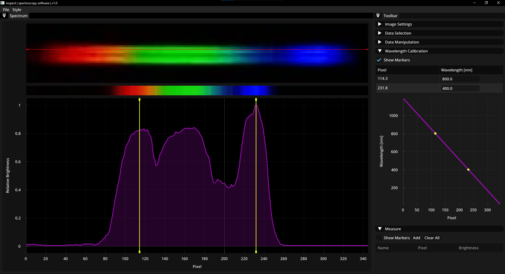Click the Pixel column header in calibration table
Screen dimensions: 505x274
pos(408,70)
